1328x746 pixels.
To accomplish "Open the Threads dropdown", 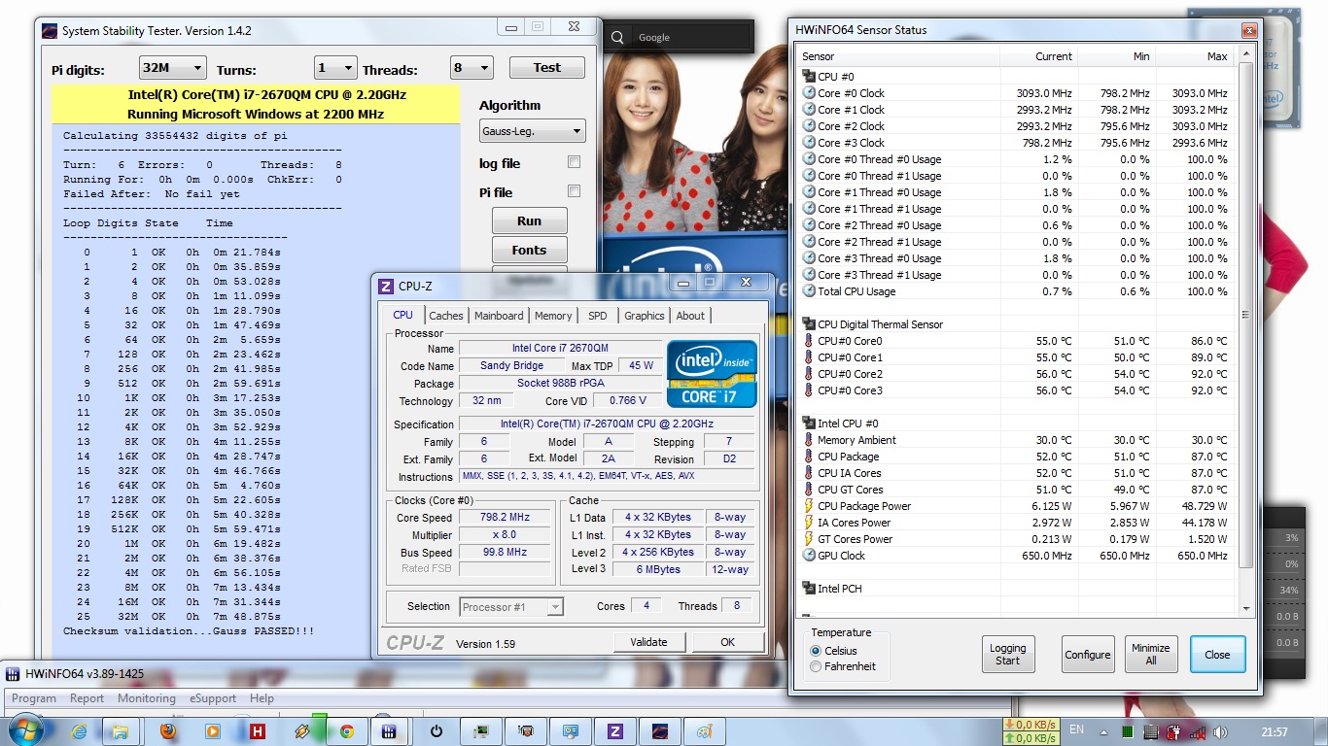I will tap(472, 68).
